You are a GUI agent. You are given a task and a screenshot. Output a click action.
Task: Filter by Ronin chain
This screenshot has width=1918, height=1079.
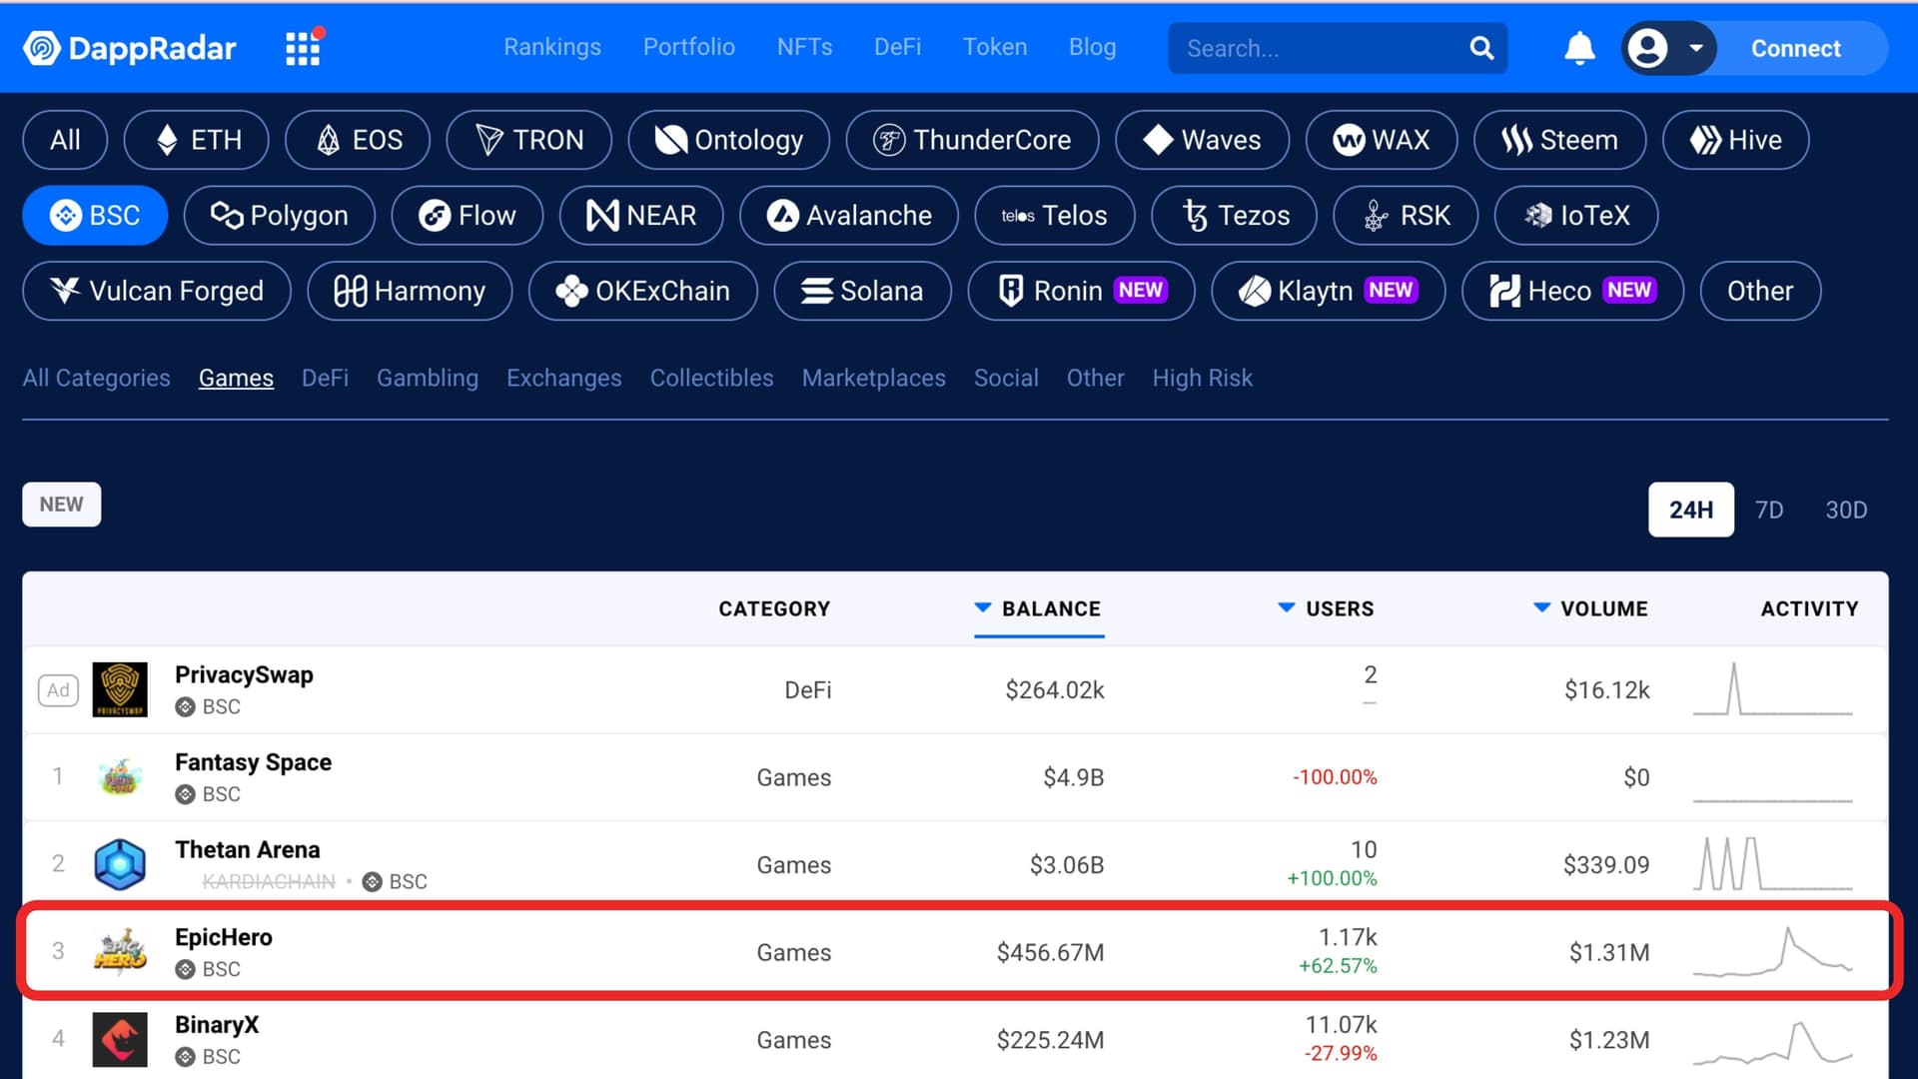1081,292
